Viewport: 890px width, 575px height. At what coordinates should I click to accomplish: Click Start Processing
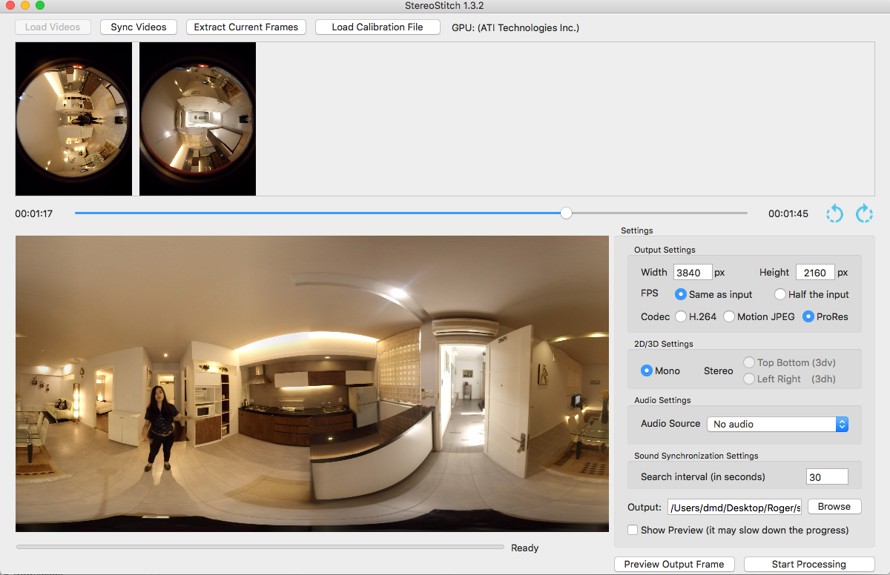(x=808, y=565)
